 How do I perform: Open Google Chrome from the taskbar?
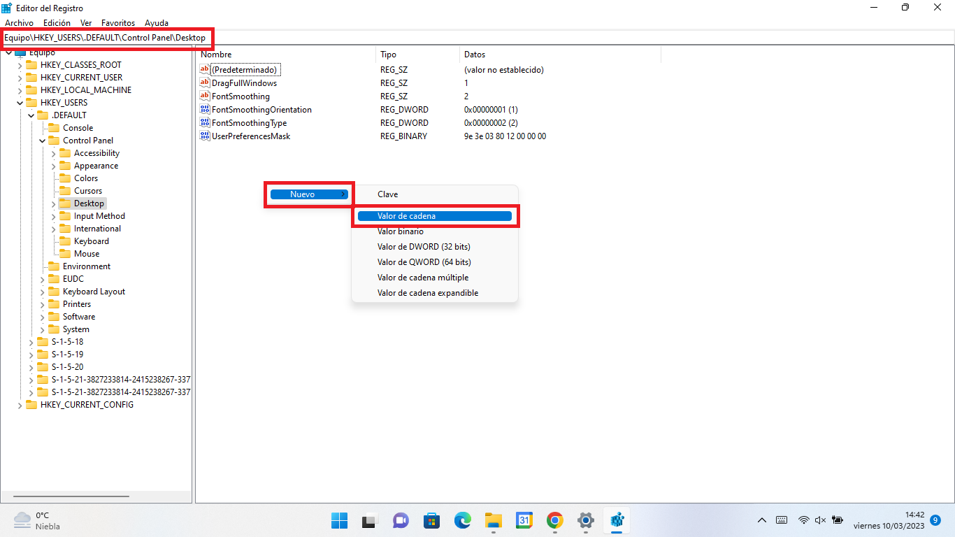pos(554,520)
